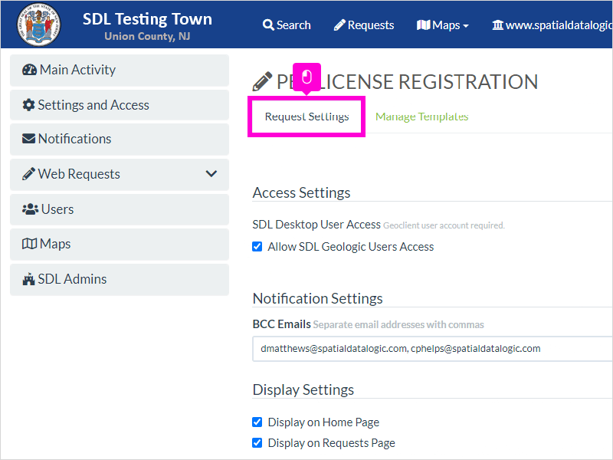The width and height of the screenshot is (613, 460).
Task: Uncheck Allow SDL Geologic Users Access
Action: 257,246
